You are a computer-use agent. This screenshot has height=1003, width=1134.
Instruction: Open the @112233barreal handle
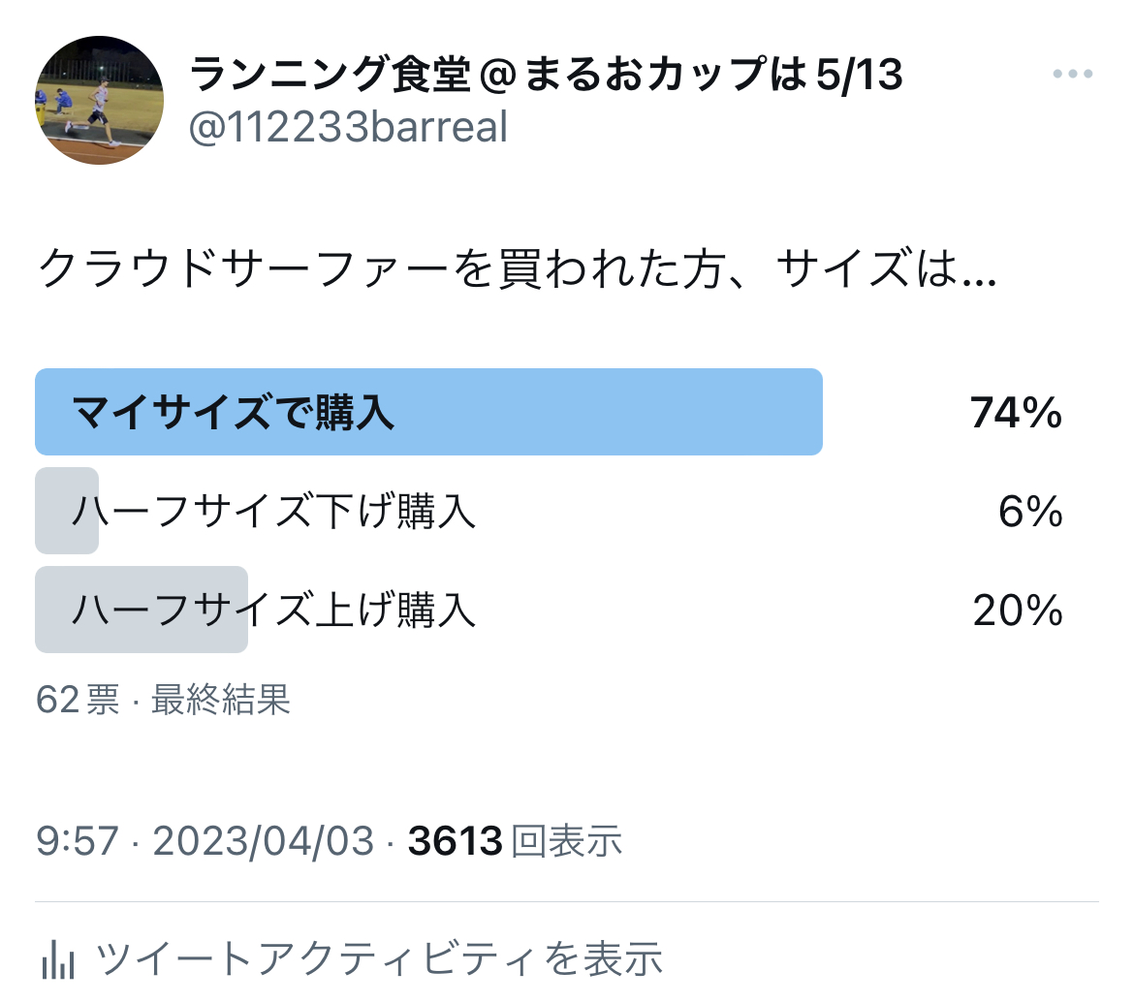(x=348, y=127)
